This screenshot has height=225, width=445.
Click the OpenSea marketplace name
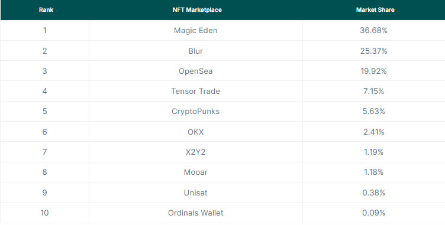tap(195, 71)
